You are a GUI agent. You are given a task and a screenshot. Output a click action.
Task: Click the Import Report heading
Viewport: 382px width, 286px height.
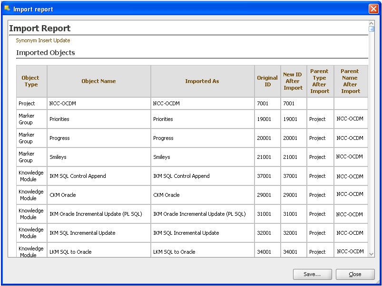coord(39,28)
